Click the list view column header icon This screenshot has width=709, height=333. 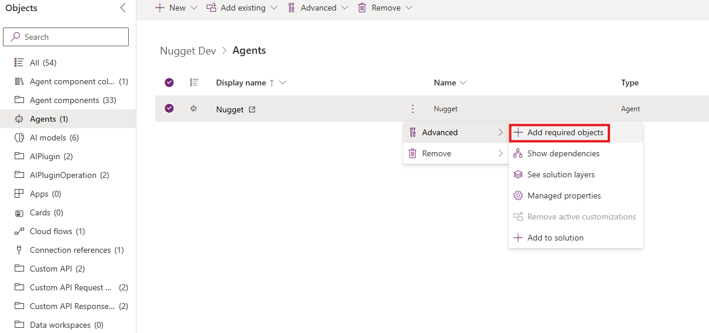point(194,83)
